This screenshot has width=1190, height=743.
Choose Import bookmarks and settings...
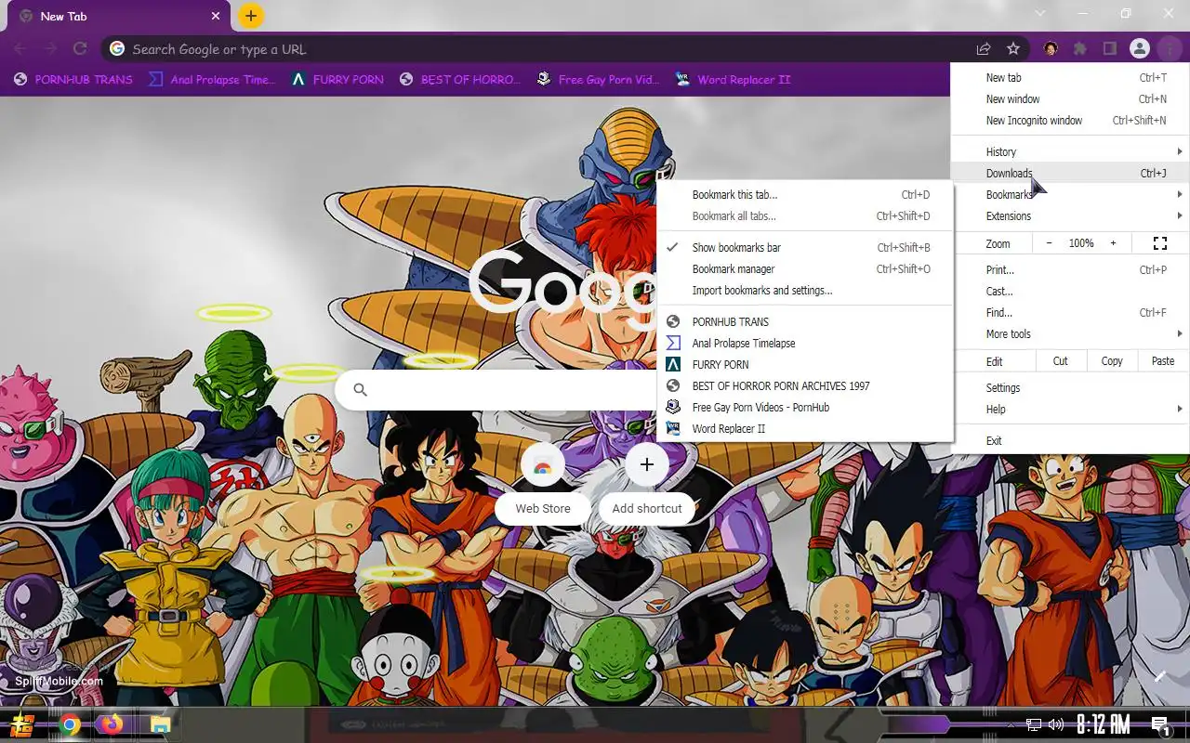[805, 291]
